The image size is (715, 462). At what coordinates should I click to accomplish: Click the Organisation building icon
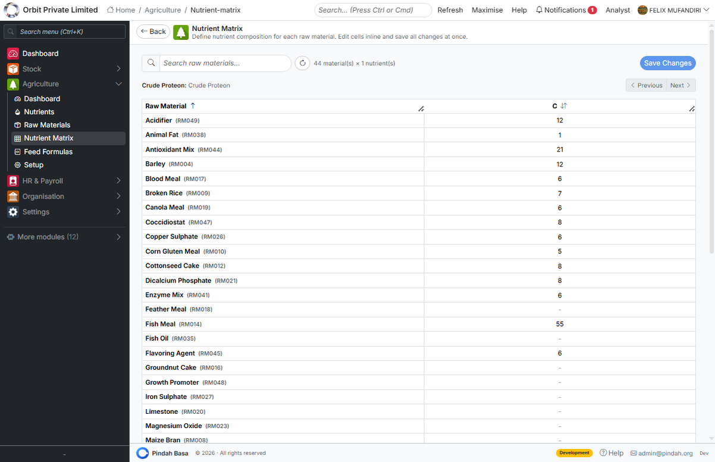point(13,196)
